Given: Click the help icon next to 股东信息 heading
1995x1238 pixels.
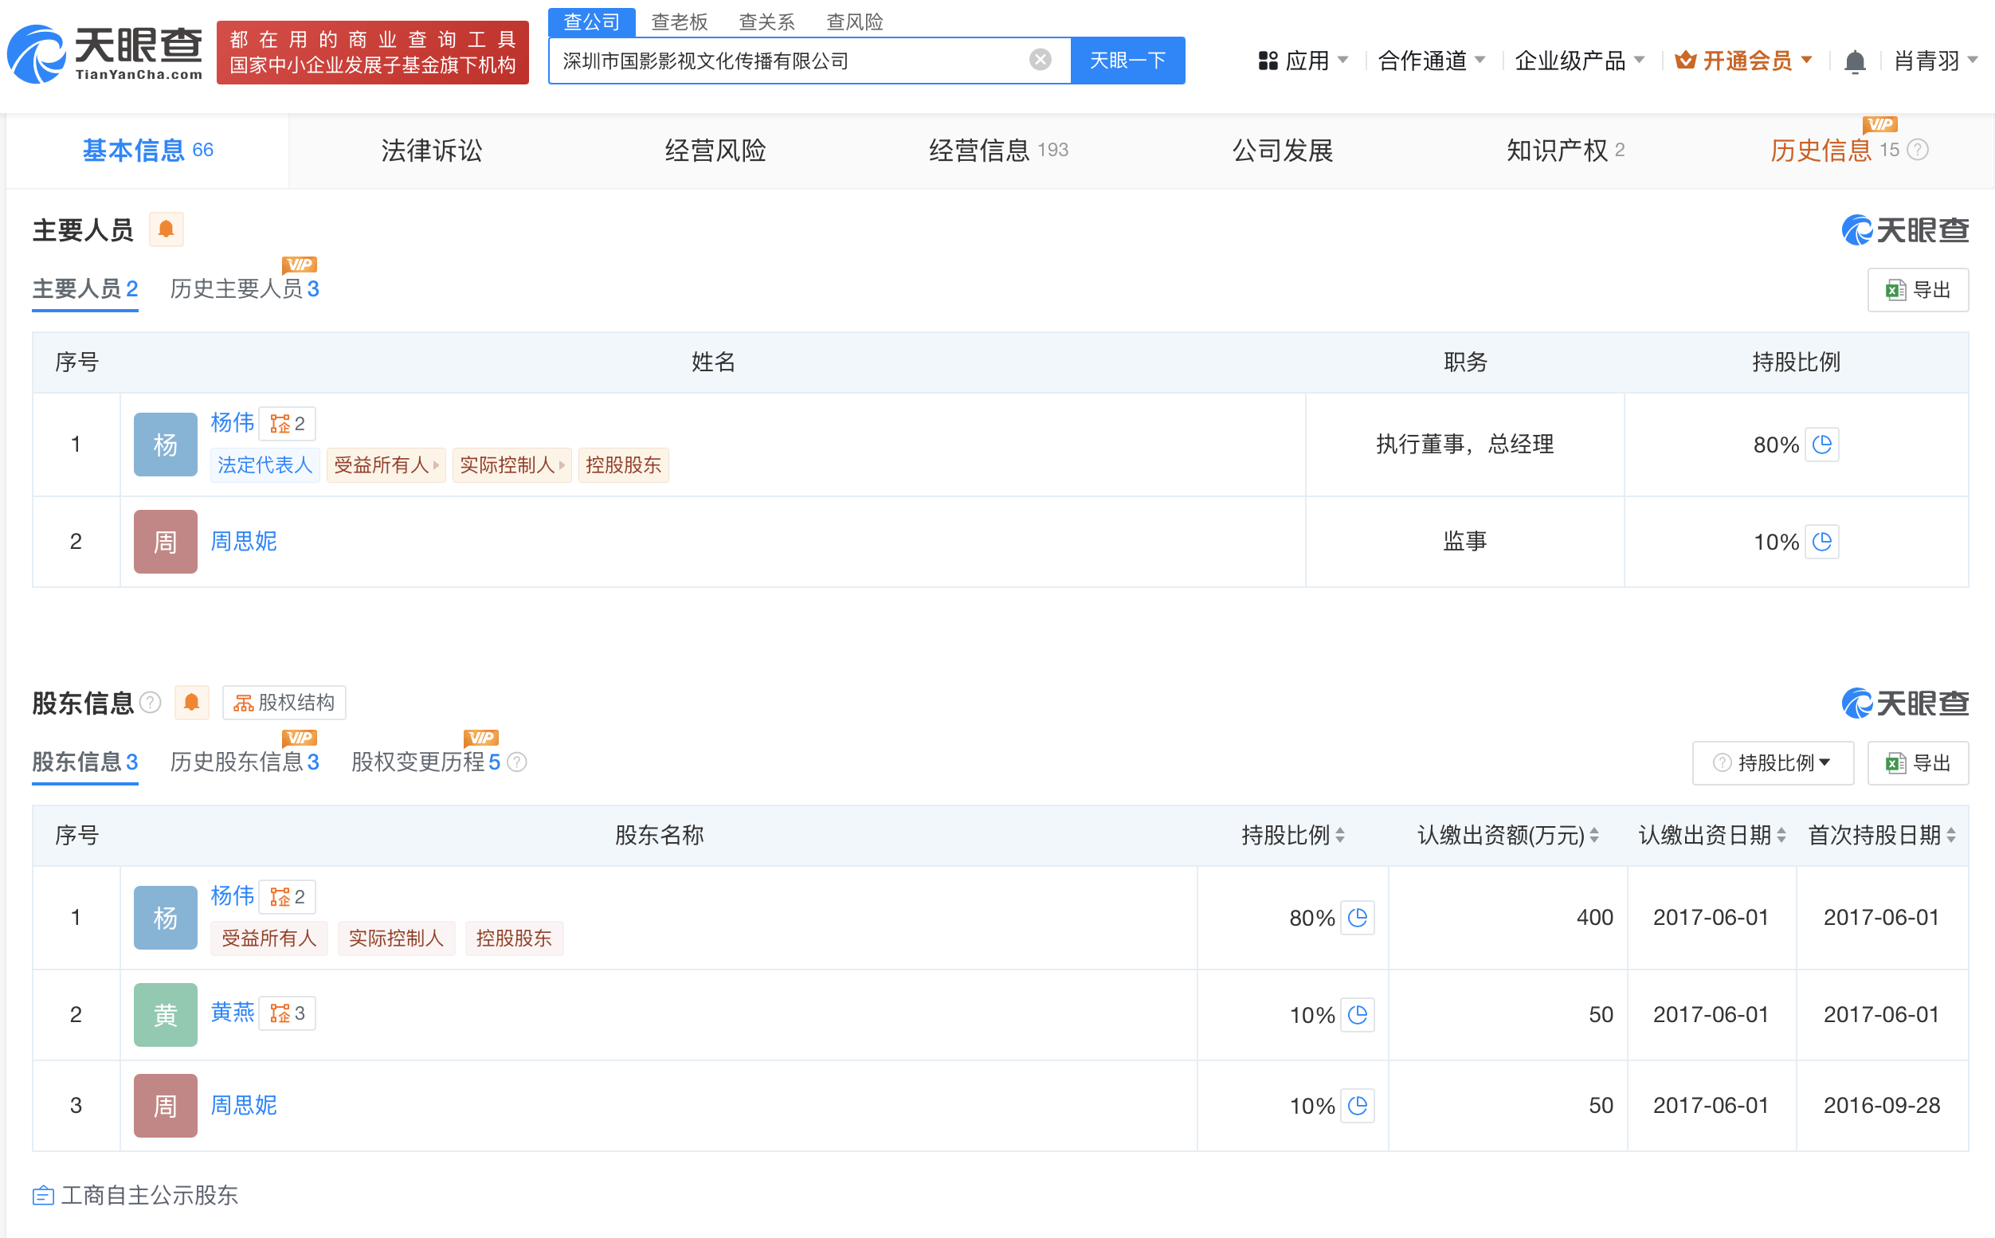Looking at the screenshot, I should pyautogui.click(x=151, y=703).
